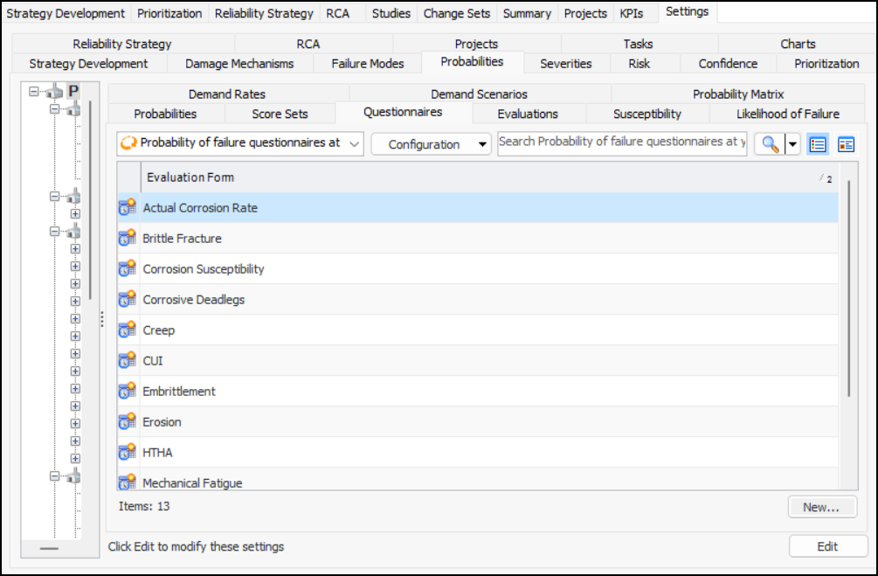Open the search options dropdown arrow
Viewport: 878px width, 576px height.
click(793, 144)
